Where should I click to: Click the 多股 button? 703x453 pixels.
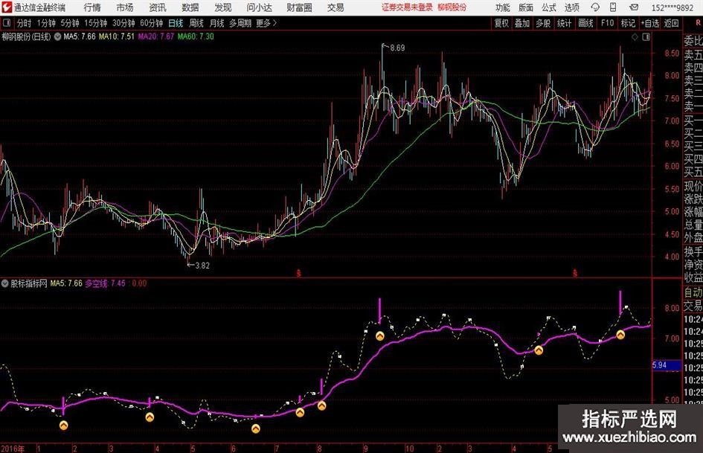543,23
